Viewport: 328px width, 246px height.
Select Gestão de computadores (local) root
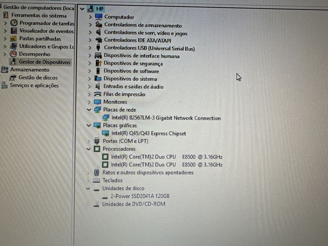[39, 8]
